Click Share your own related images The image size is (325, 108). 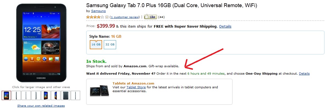[41, 106]
